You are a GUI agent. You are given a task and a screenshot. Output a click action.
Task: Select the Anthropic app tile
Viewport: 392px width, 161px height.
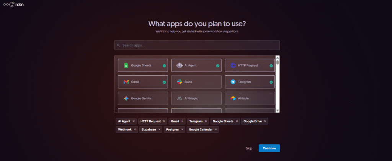(x=196, y=98)
